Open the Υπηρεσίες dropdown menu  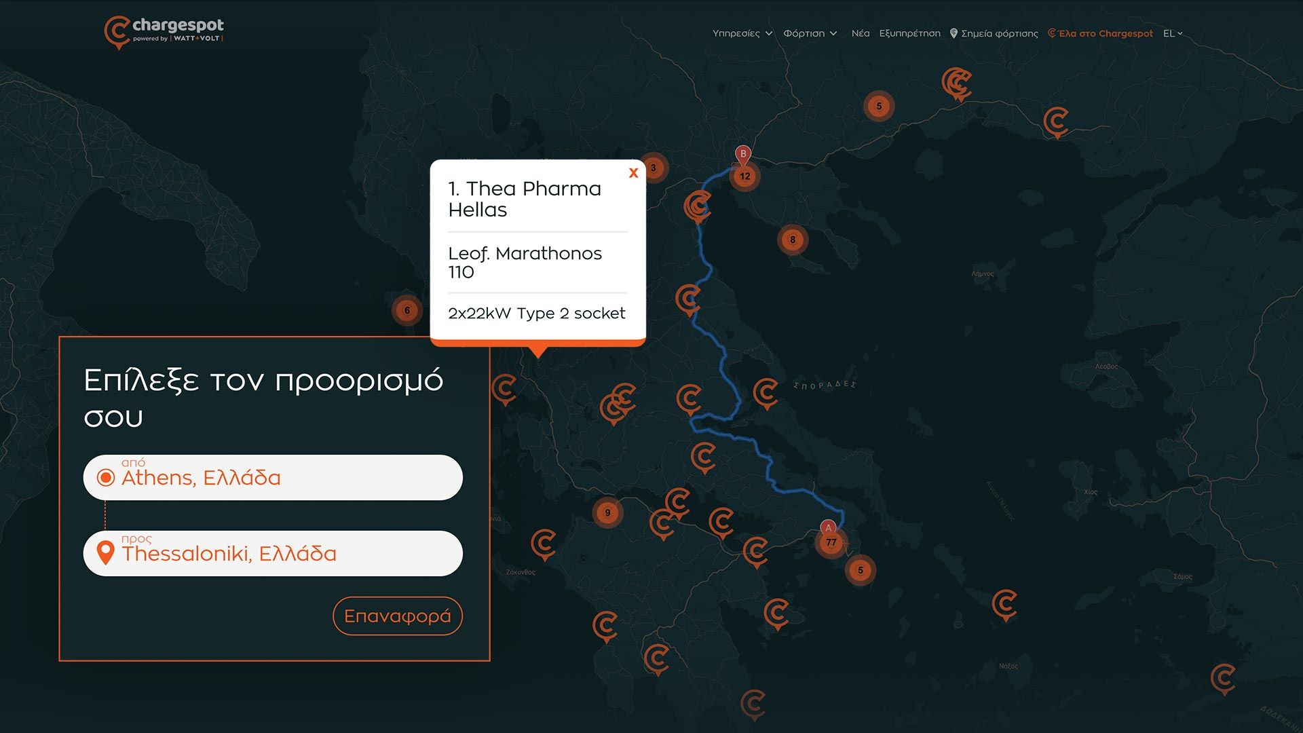pyautogui.click(x=742, y=33)
